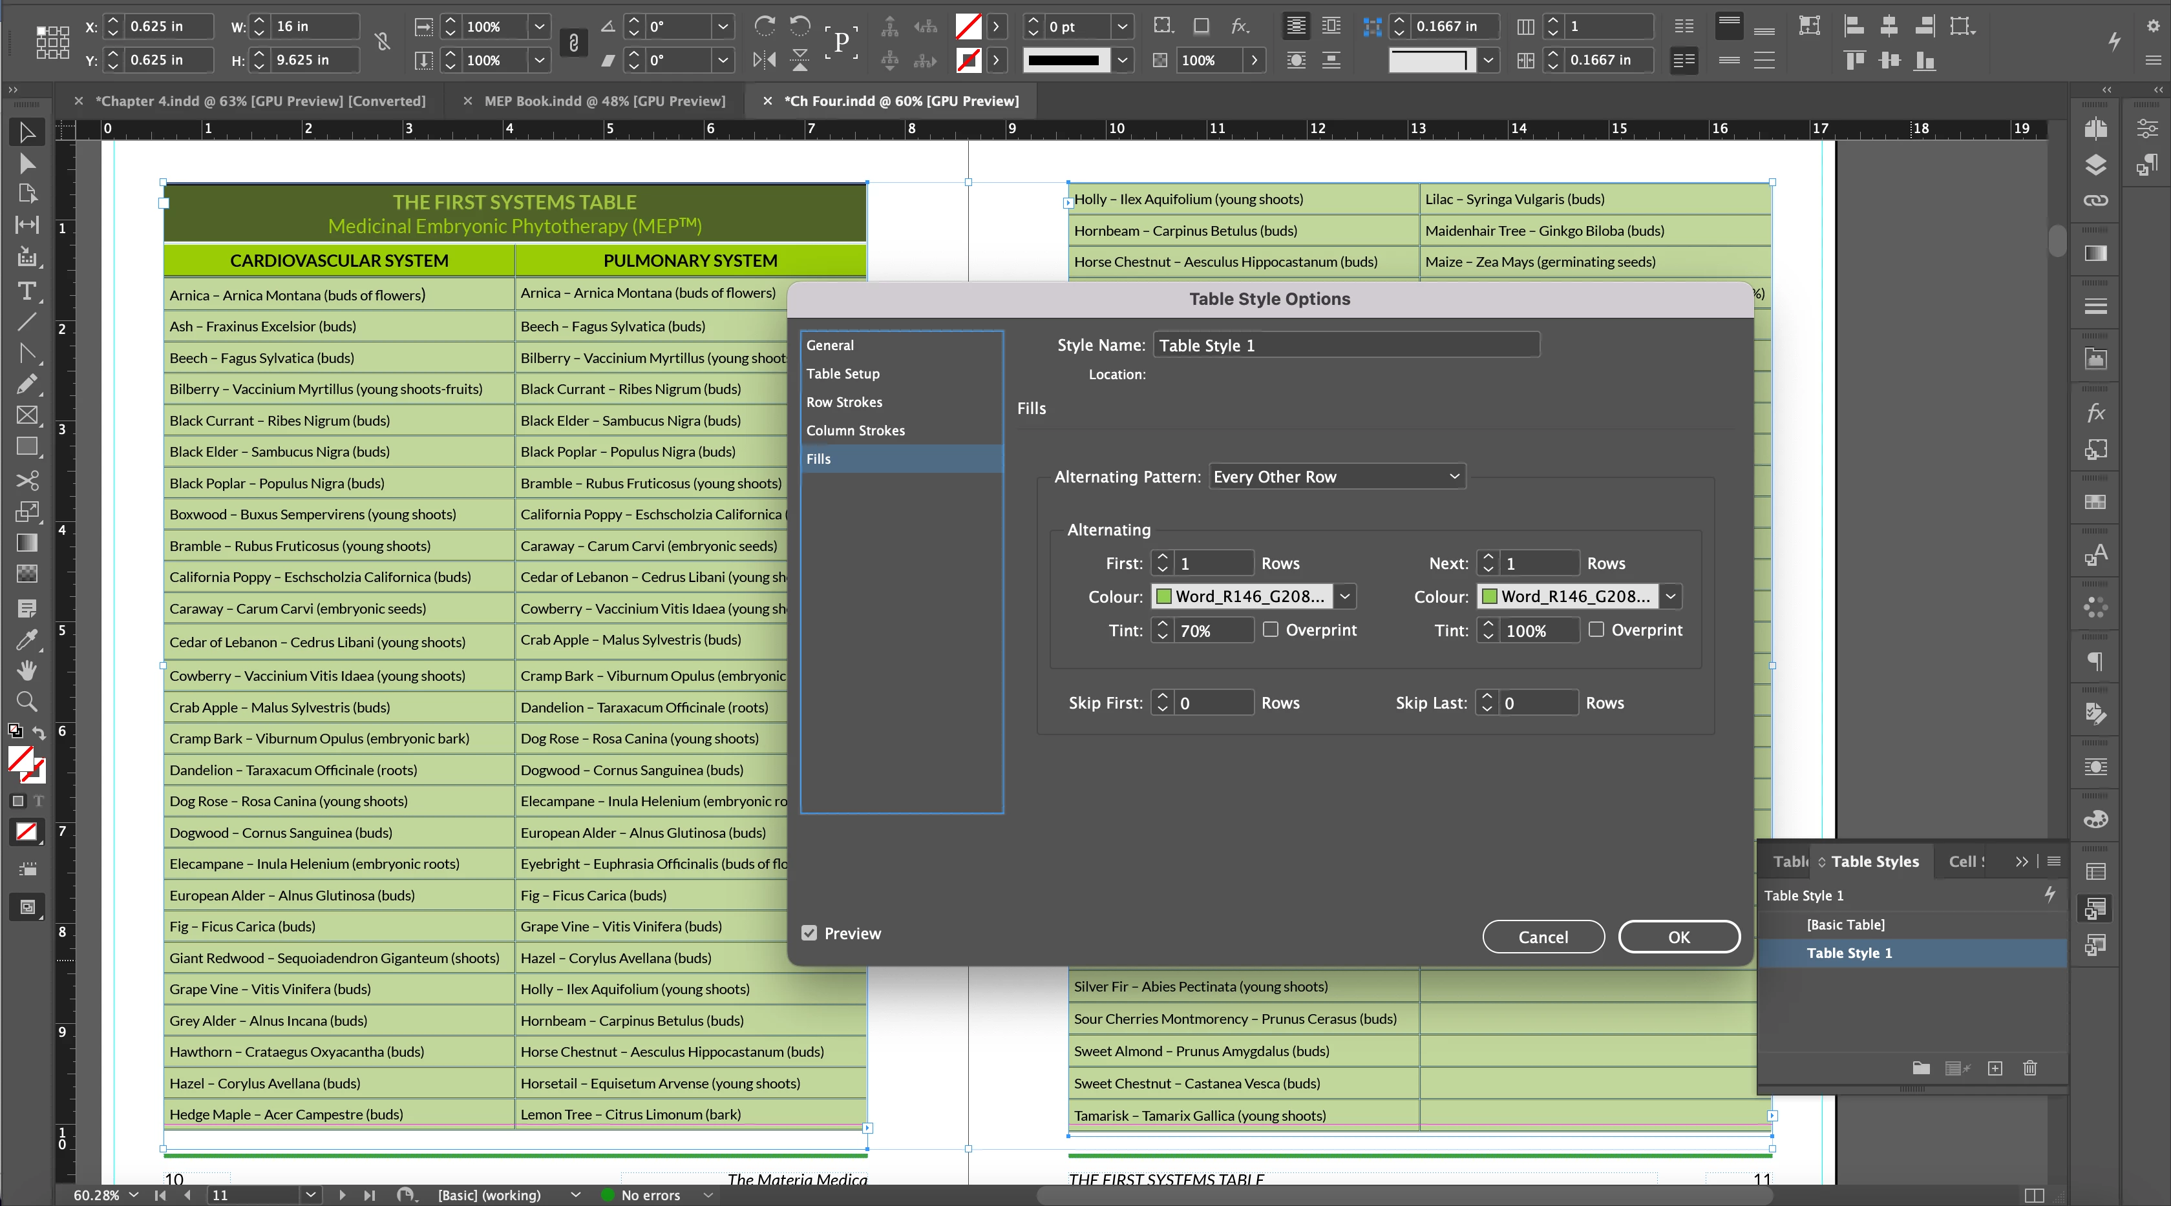Image resolution: width=2171 pixels, height=1206 pixels.
Task: Click the create new style icon
Action: click(1994, 1068)
